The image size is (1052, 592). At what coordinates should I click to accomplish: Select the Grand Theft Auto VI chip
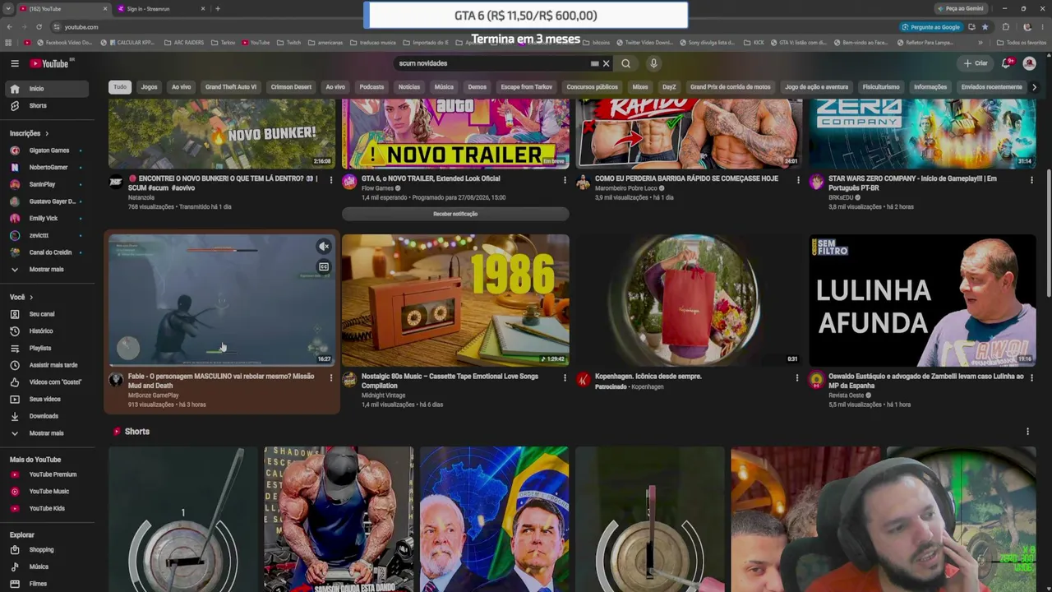231,87
